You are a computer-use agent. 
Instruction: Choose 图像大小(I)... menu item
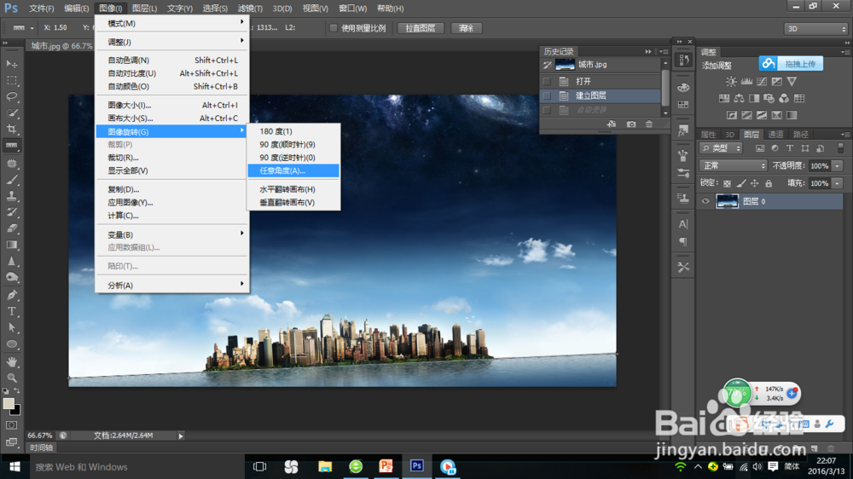click(x=172, y=105)
